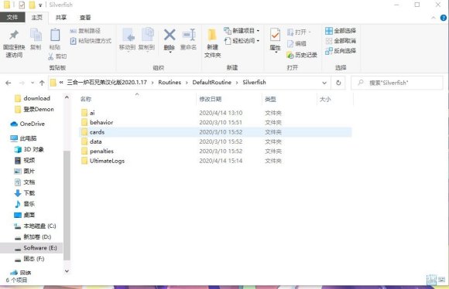Open local disk (C:) in sidebar
The image size is (449, 289).
point(35,226)
